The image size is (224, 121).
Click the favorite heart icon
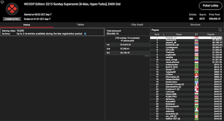tap(2, 2)
